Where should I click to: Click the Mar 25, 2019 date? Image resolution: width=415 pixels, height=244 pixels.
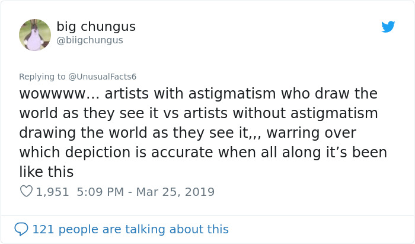(x=177, y=192)
